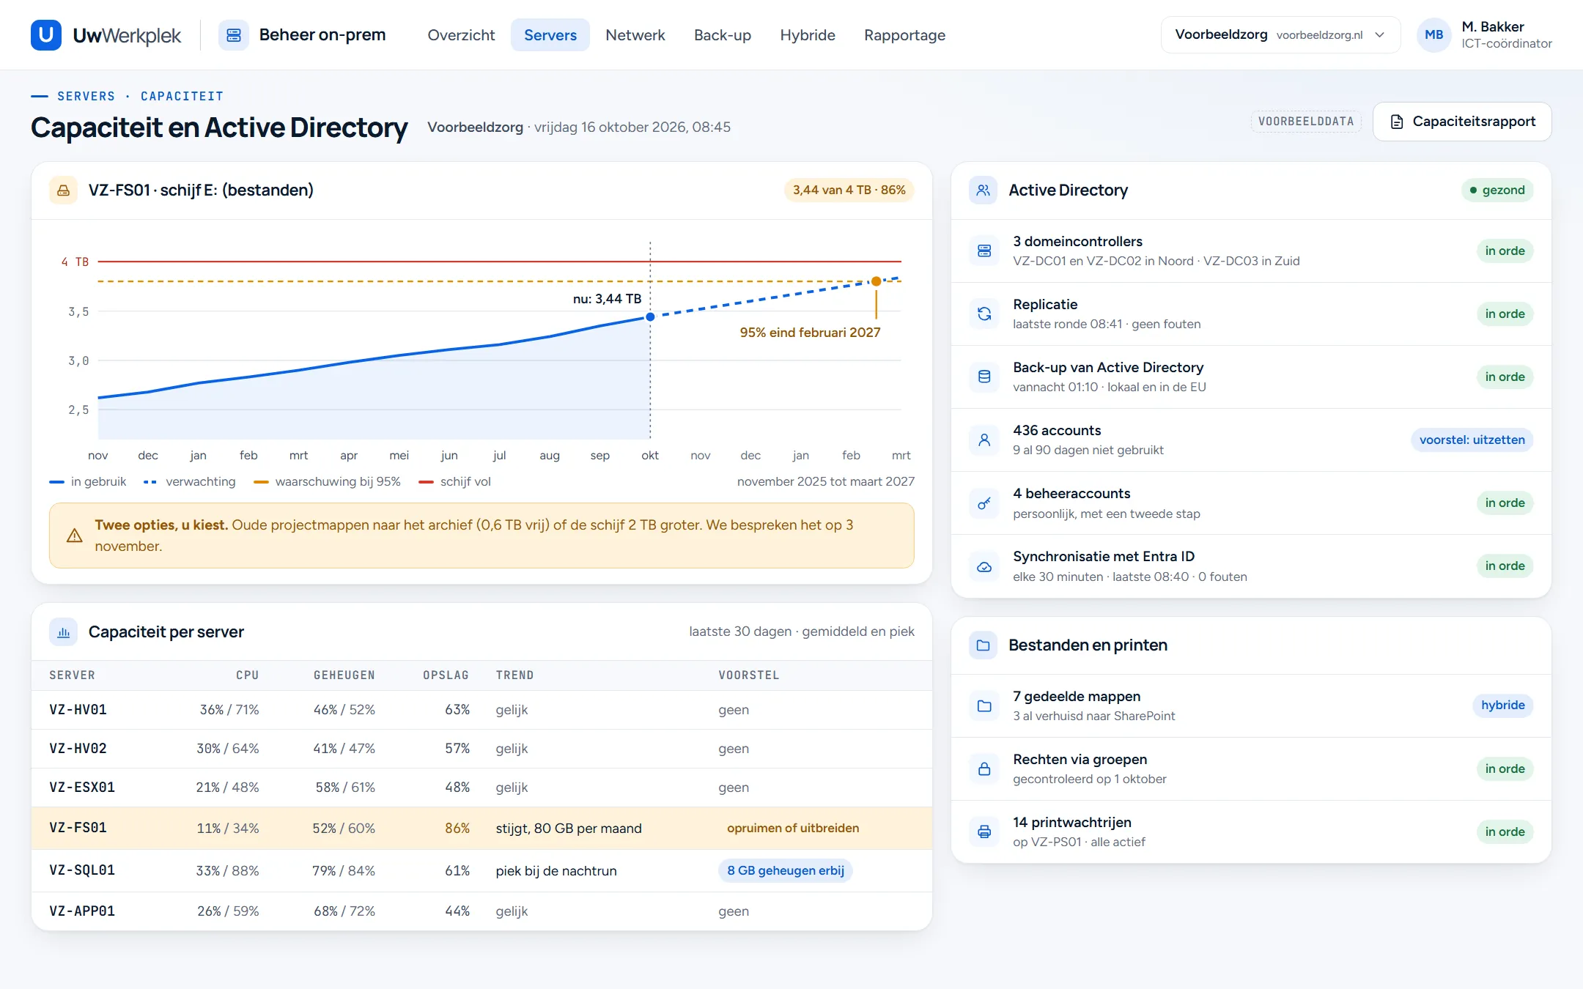Click the 'in gebruik' legend swatch

pos(57,482)
